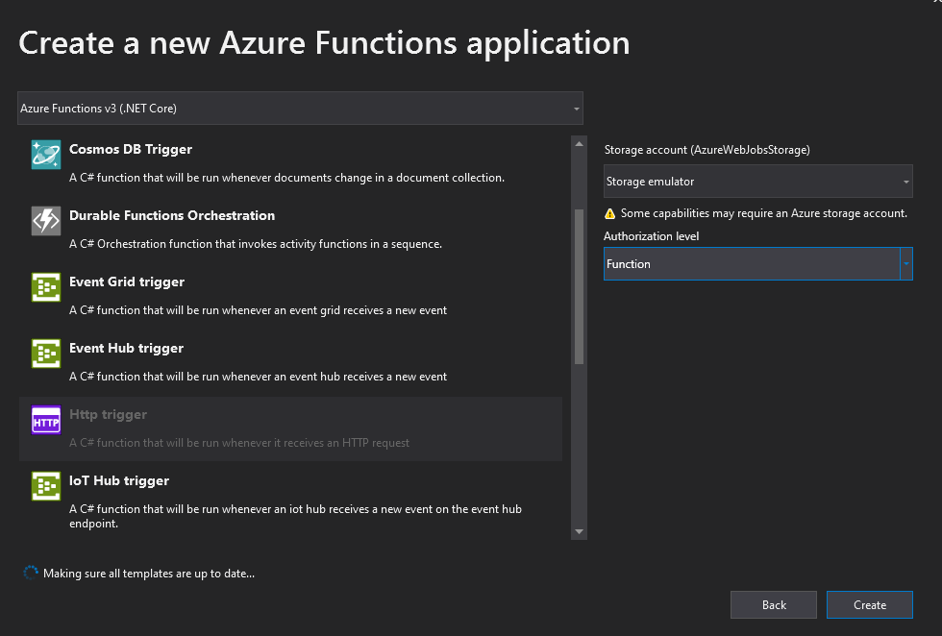Click the 'Making sure all templates are up to date' text
The width and height of the screenshot is (942, 636).
(149, 574)
